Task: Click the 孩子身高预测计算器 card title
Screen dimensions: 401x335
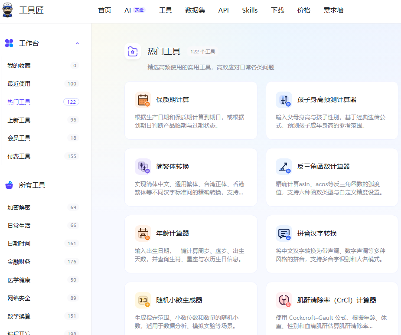Action: pos(327,99)
